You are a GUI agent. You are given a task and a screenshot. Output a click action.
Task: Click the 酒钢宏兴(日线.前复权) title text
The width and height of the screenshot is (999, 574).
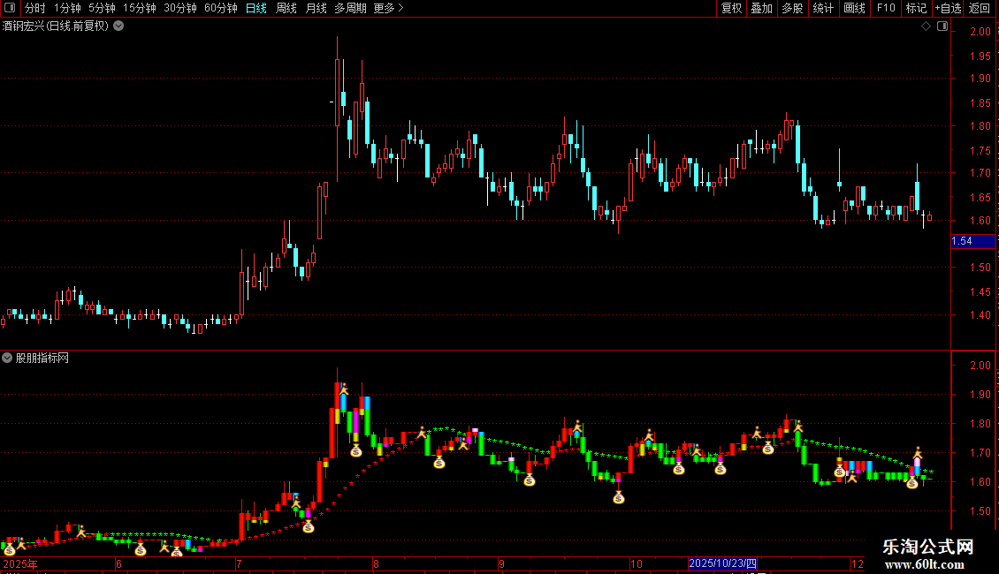tap(56, 26)
